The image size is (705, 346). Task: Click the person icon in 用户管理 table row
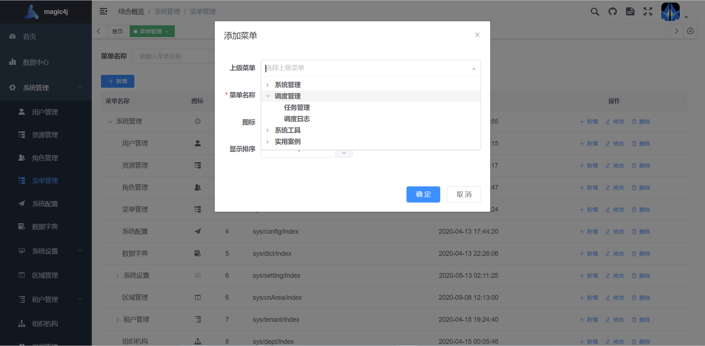point(198,143)
